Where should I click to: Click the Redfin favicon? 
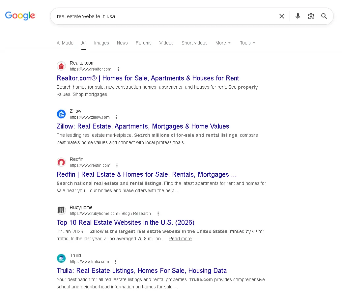(x=61, y=162)
